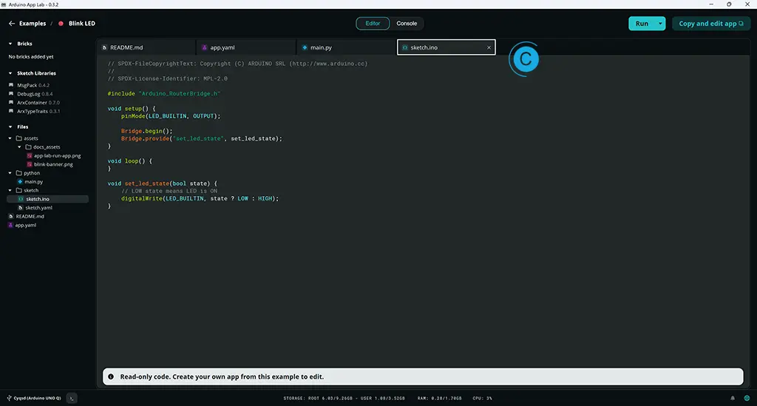Click the Bridge.provide set_led_state line
Viewport: 757px width, 406px height.
[201, 138]
